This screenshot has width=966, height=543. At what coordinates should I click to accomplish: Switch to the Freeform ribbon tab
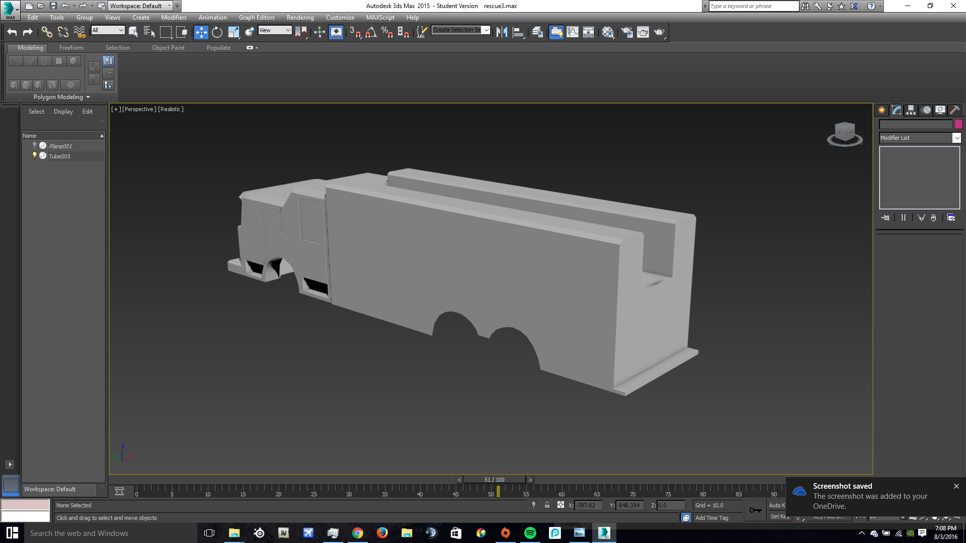[71, 48]
